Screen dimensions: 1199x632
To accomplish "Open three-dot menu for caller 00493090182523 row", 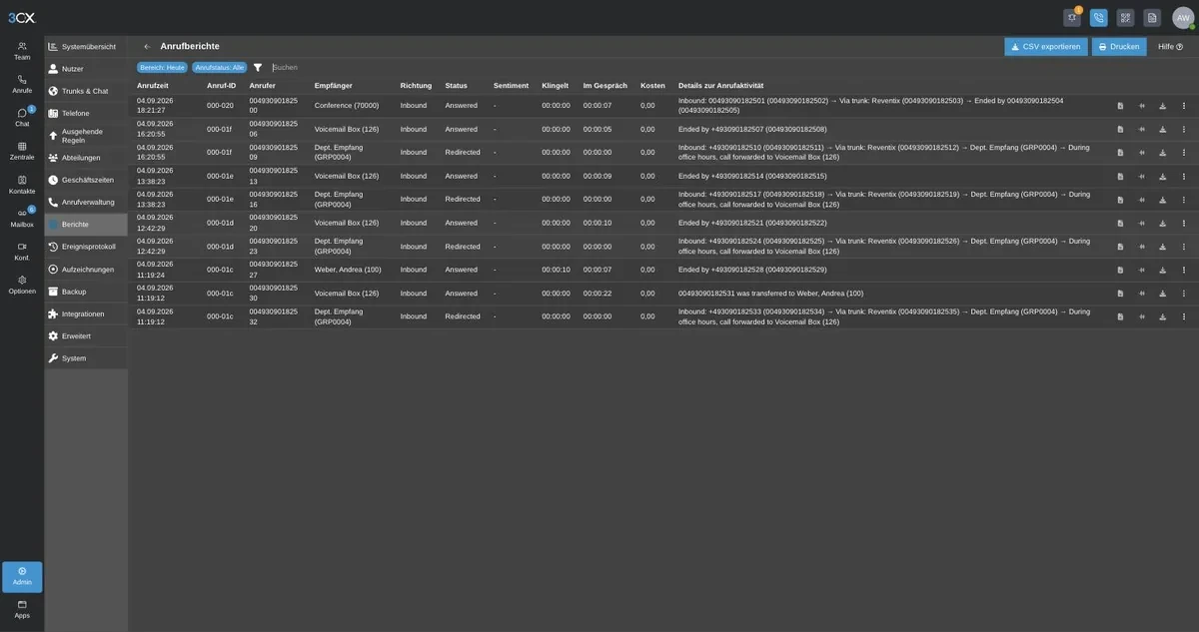I will (1184, 247).
